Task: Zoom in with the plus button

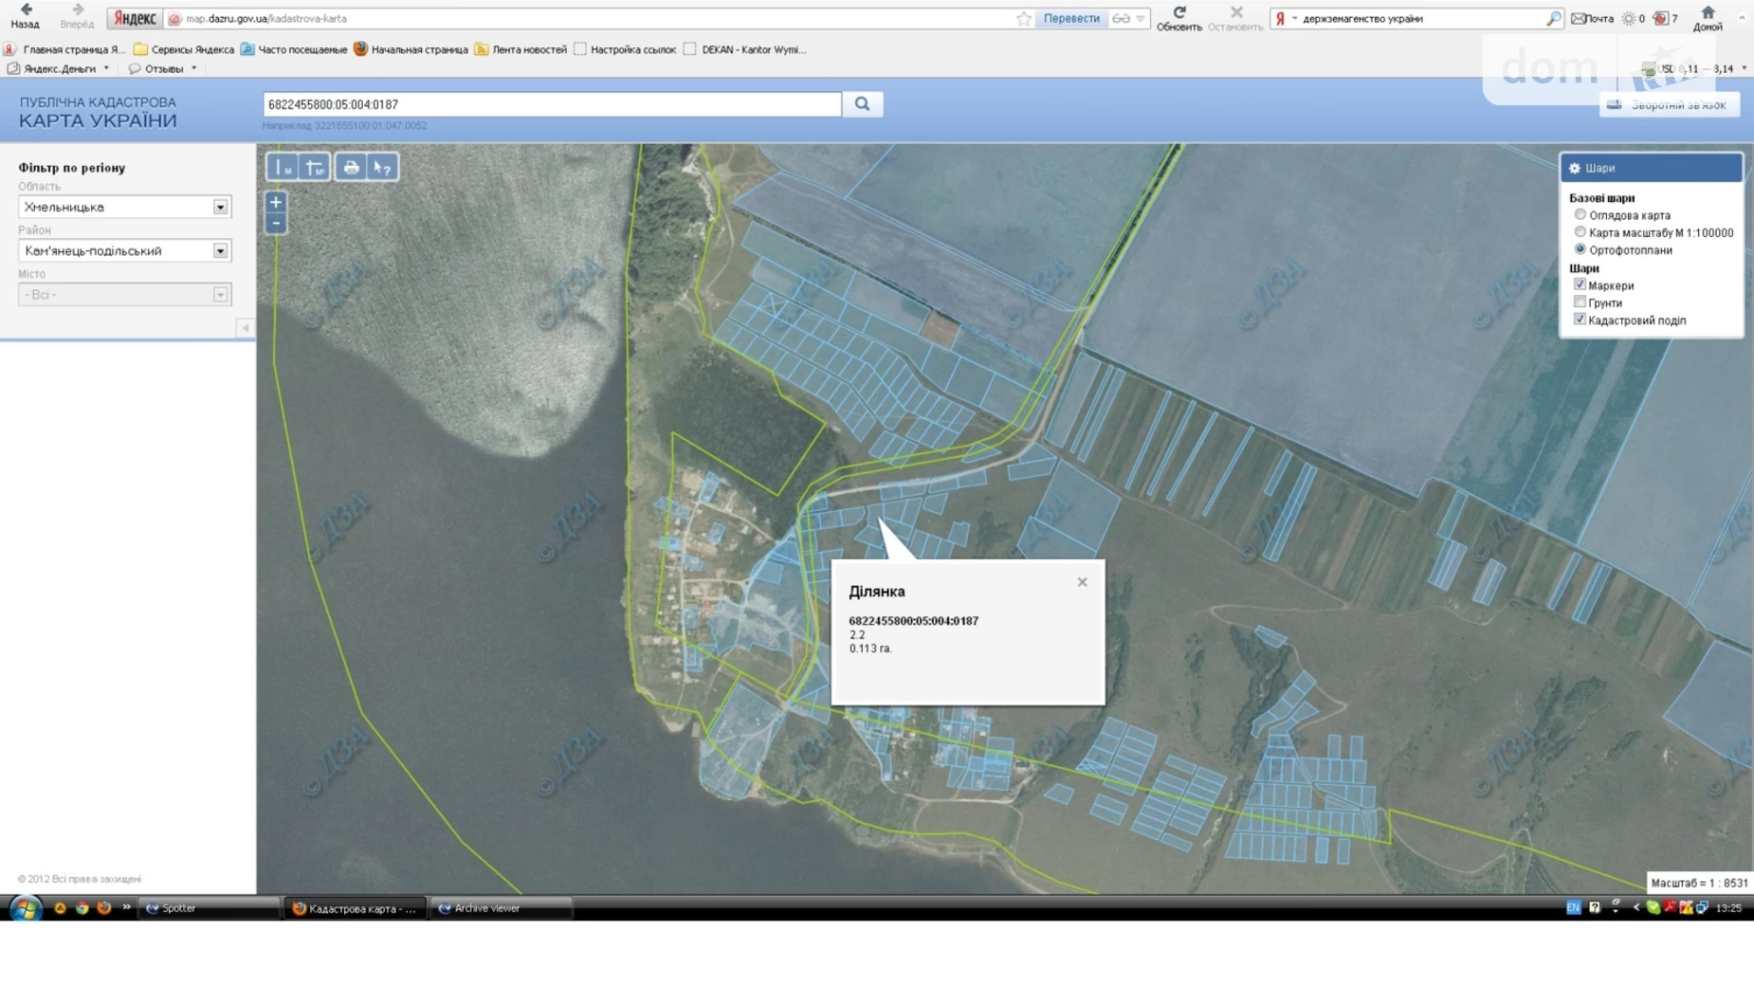Action: [276, 202]
